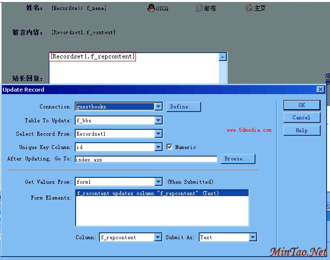330x260 pixels.
Task: Expand the Table To Update dropdown
Action: tap(158, 120)
